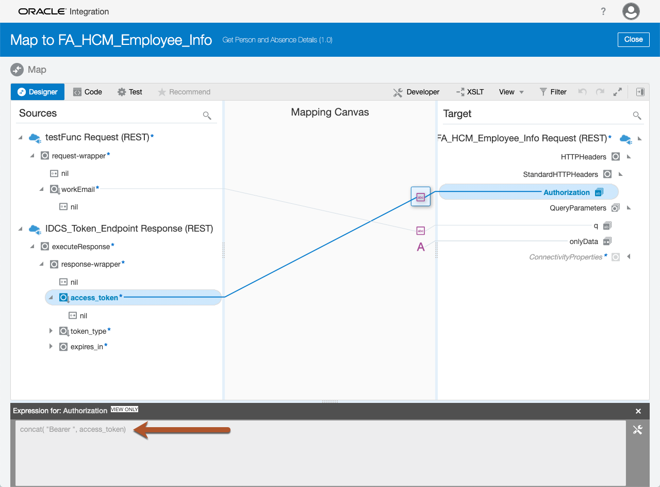The height and width of the screenshot is (487, 660).
Task: Expand the token_type node
Action: pyautogui.click(x=51, y=331)
